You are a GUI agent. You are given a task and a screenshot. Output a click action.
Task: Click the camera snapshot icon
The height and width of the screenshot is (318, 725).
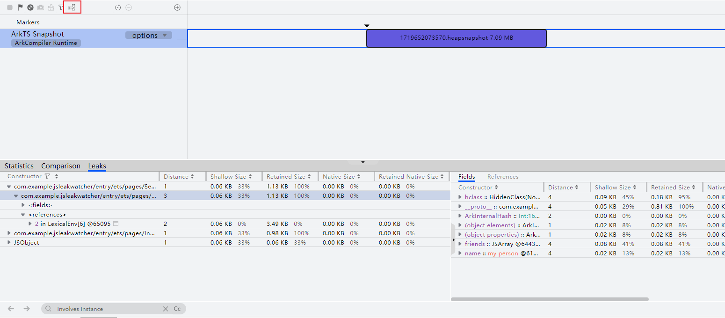point(41,7)
